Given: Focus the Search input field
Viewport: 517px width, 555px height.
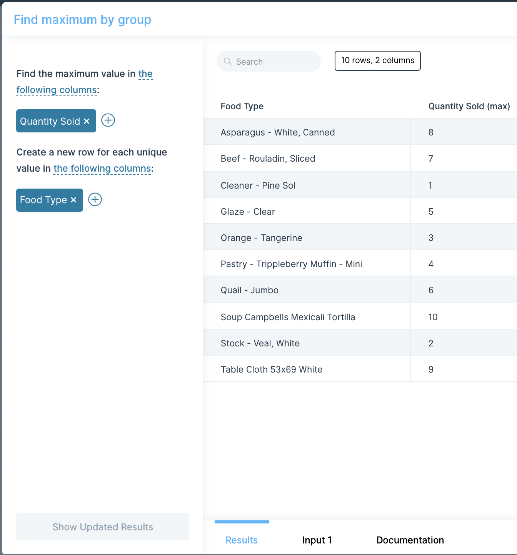Looking at the screenshot, I should 269,61.
